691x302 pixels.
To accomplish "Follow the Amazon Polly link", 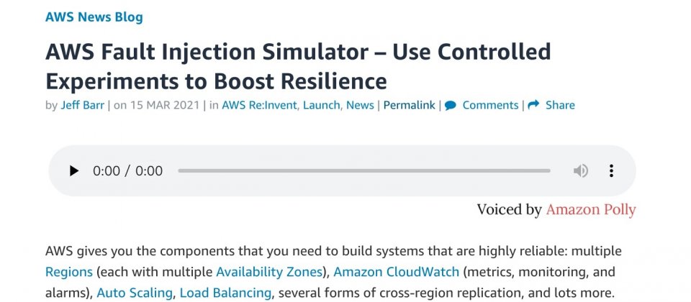I will 591,210.
